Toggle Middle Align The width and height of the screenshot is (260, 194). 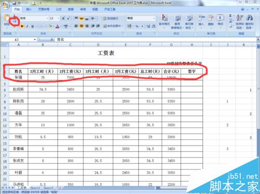[x=82, y=18]
